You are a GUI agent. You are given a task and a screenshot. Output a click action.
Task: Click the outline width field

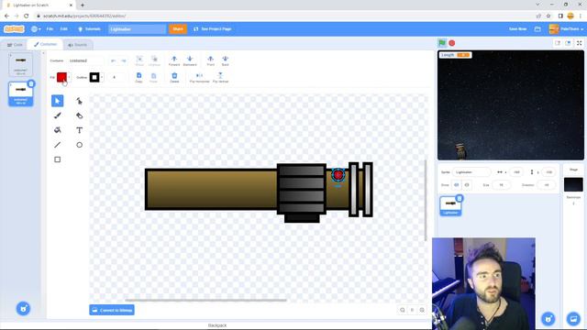[116, 77]
